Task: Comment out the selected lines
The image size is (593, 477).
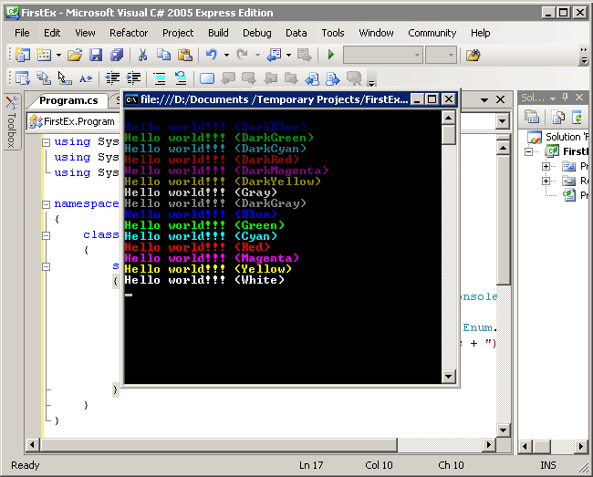Action: click(160, 78)
